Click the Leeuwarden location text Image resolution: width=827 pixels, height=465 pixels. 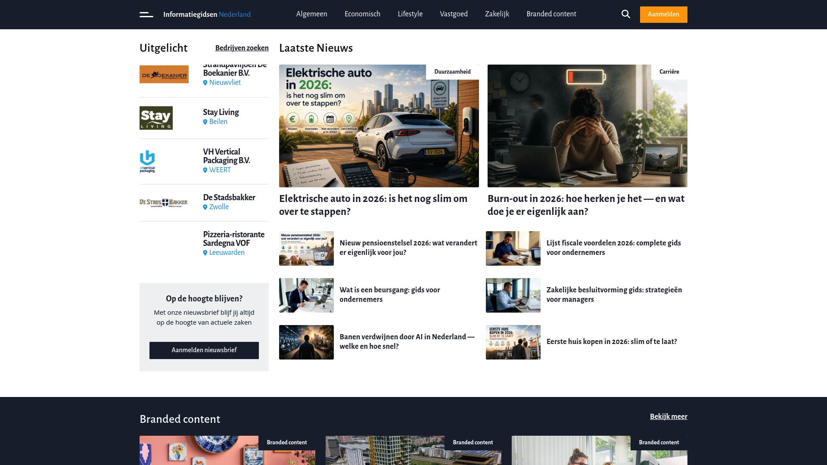pos(227,253)
